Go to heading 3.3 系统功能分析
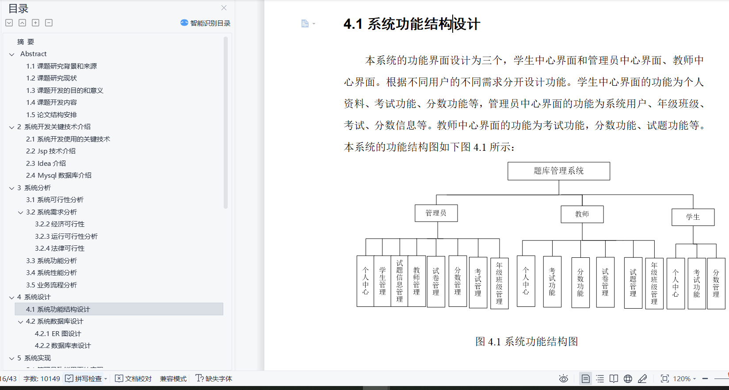Viewport: 729px width, 390px height. click(51, 260)
